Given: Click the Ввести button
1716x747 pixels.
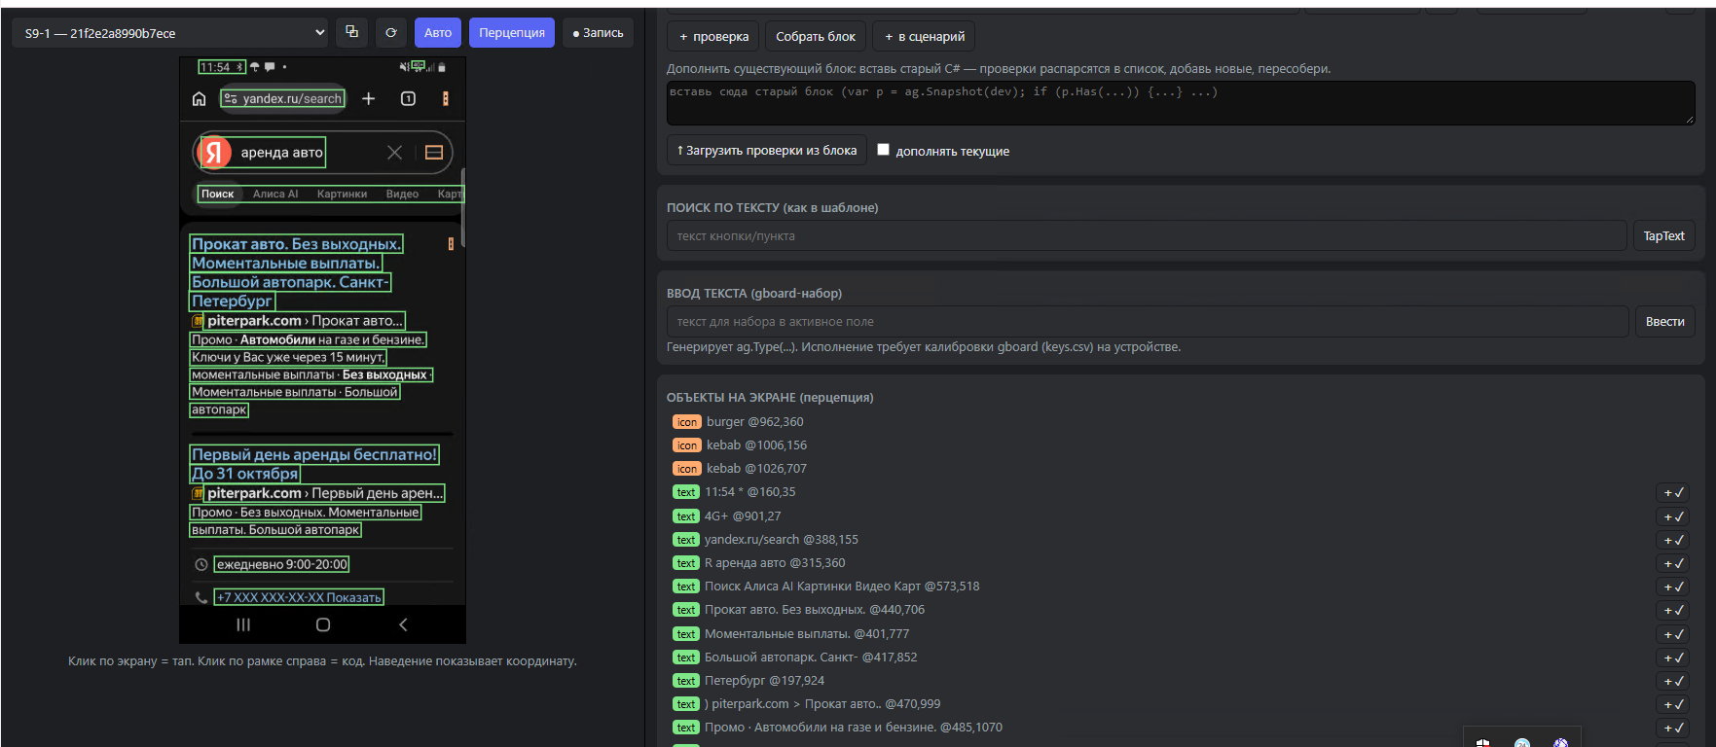Looking at the screenshot, I should (1664, 322).
